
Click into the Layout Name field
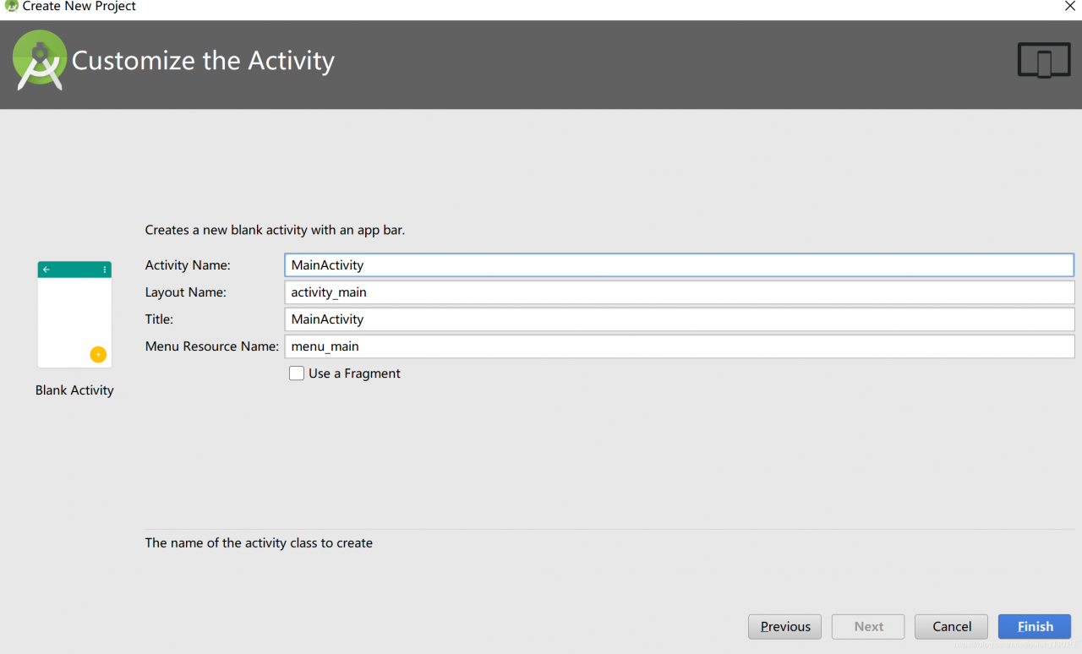[x=679, y=292]
